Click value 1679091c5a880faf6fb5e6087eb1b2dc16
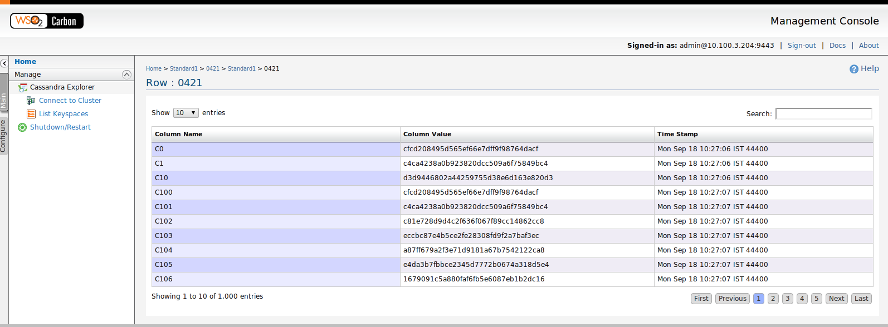 [x=474, y=279]
